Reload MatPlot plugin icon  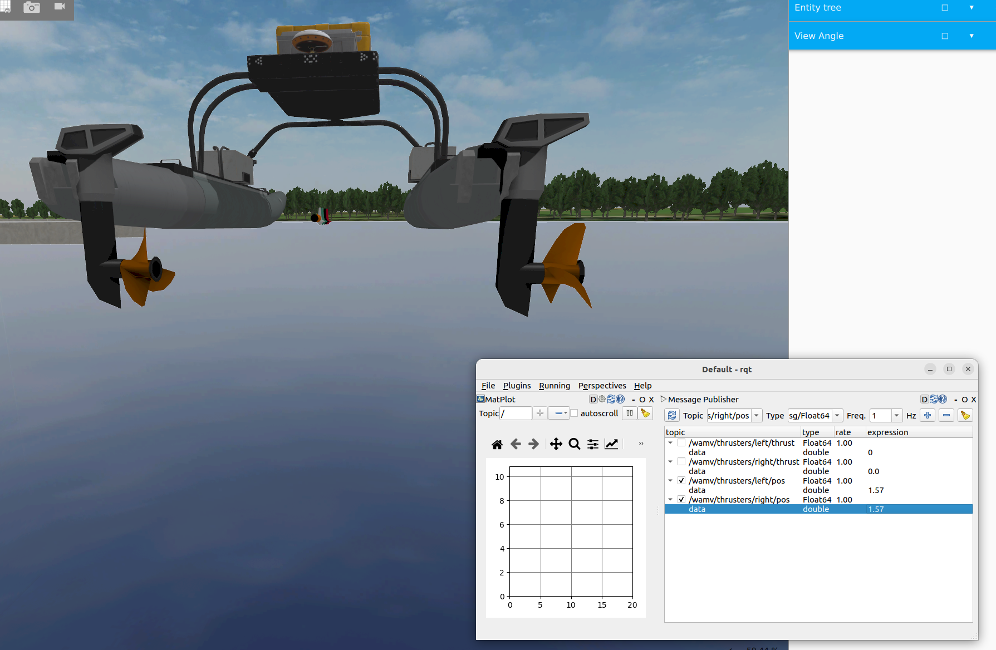[611, 400]
